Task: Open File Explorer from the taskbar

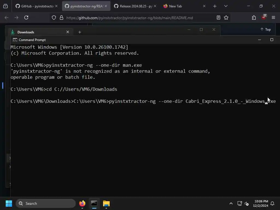Action: pos(106,203)
